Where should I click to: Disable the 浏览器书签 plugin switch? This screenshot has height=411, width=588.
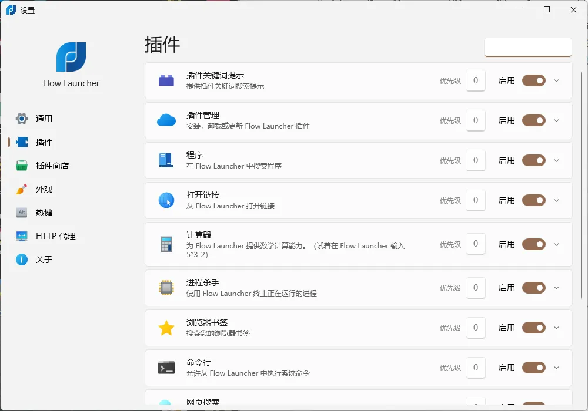(533, 328)
